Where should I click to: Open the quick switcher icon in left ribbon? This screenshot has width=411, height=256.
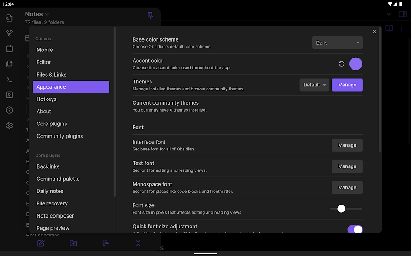click(x=9, y=18)
